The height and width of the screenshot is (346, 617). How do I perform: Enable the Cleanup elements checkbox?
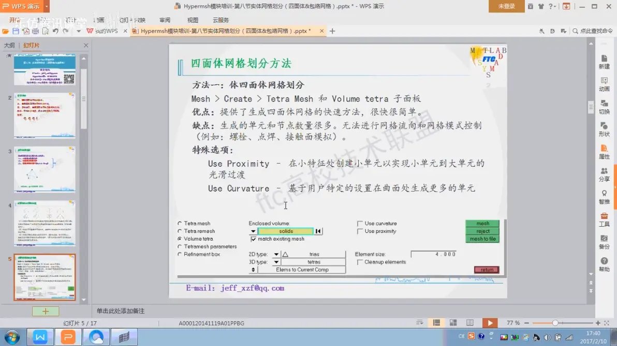(x=360, y=262)
